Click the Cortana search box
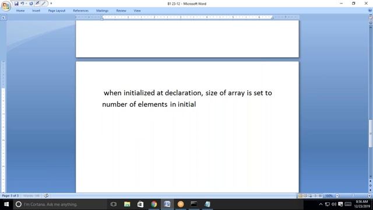 [x=60, y=204]
